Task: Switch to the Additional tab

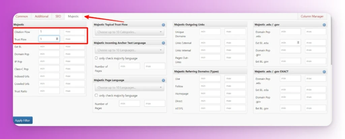Action: pyautogui.click(x=41, y=16)
